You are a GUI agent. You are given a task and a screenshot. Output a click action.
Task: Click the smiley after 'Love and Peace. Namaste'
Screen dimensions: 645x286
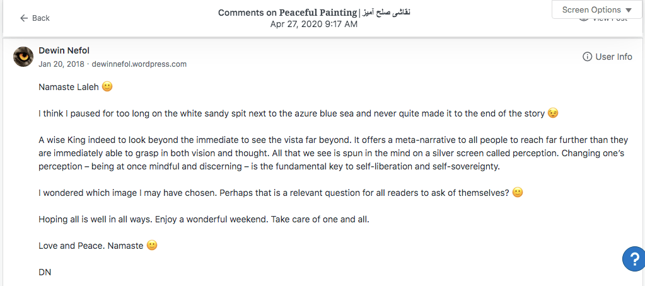click(x=151, y=246)
